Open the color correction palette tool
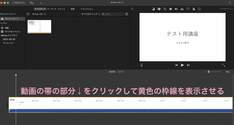 pyautogui.click(x=159, y=9)
